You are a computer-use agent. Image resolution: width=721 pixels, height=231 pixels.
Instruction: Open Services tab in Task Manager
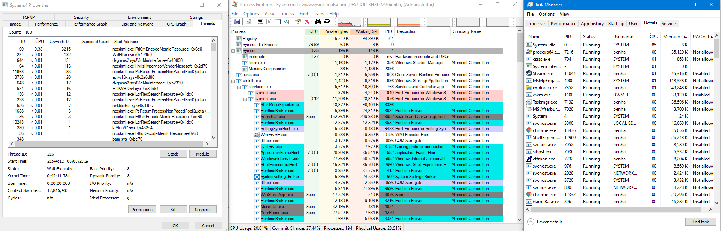669,23
